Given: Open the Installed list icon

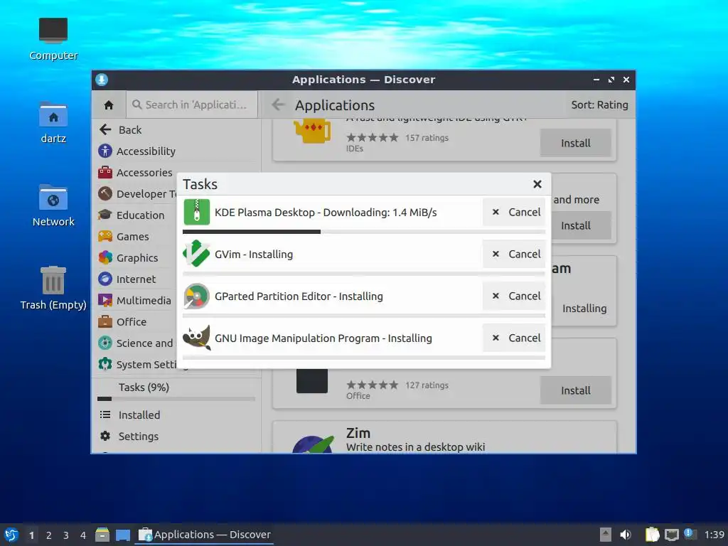Looking at the screenshot, I should tap(105, 414).
